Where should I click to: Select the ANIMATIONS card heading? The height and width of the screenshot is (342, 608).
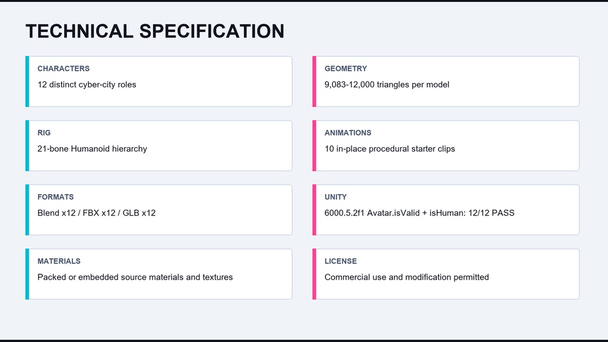tap(348, 132)
